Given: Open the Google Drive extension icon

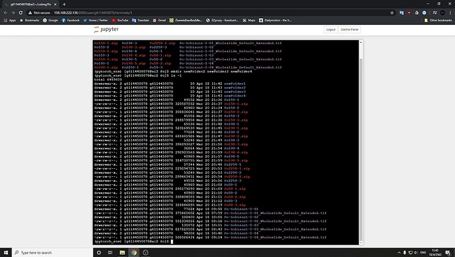Looking at the screenshot, I should click(x=417, y=12).
